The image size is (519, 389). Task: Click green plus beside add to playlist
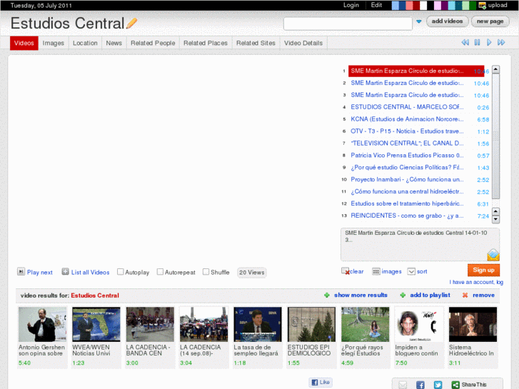[x=403, y=295]
